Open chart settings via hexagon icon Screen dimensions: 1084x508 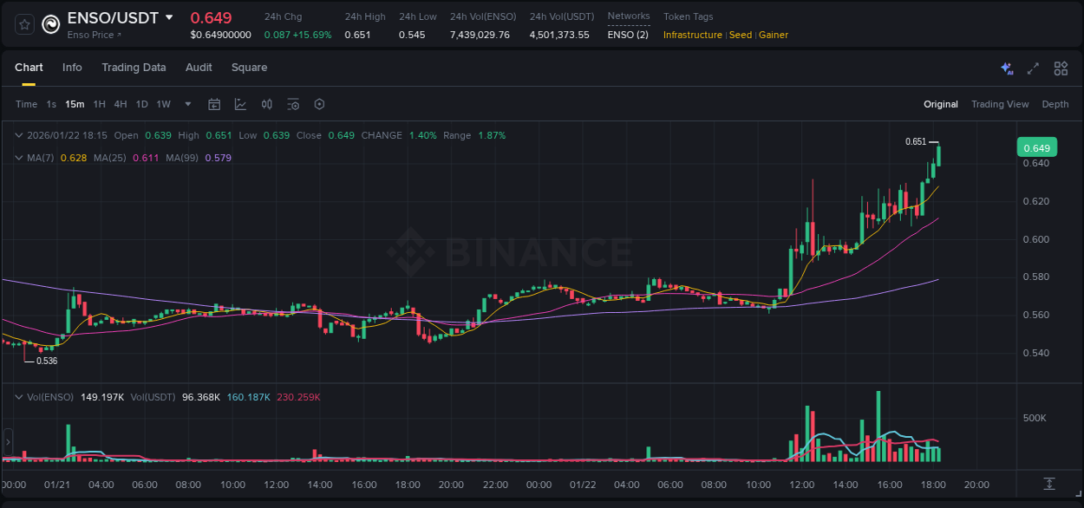[319, 104]
